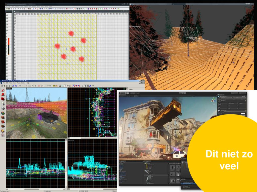Select the wireframe Vertex tool in Hammer
Screen dimensions: 257x192
coord(3,135)
